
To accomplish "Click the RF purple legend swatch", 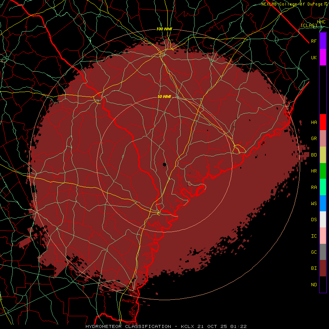I will point(323,41).
